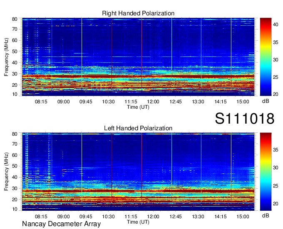
Task: Click "Time (UT)" label under Right Handed plot
Action: [138, 107]
